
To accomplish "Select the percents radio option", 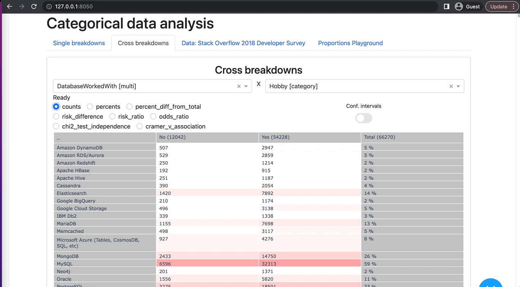I will pos(90,107).
